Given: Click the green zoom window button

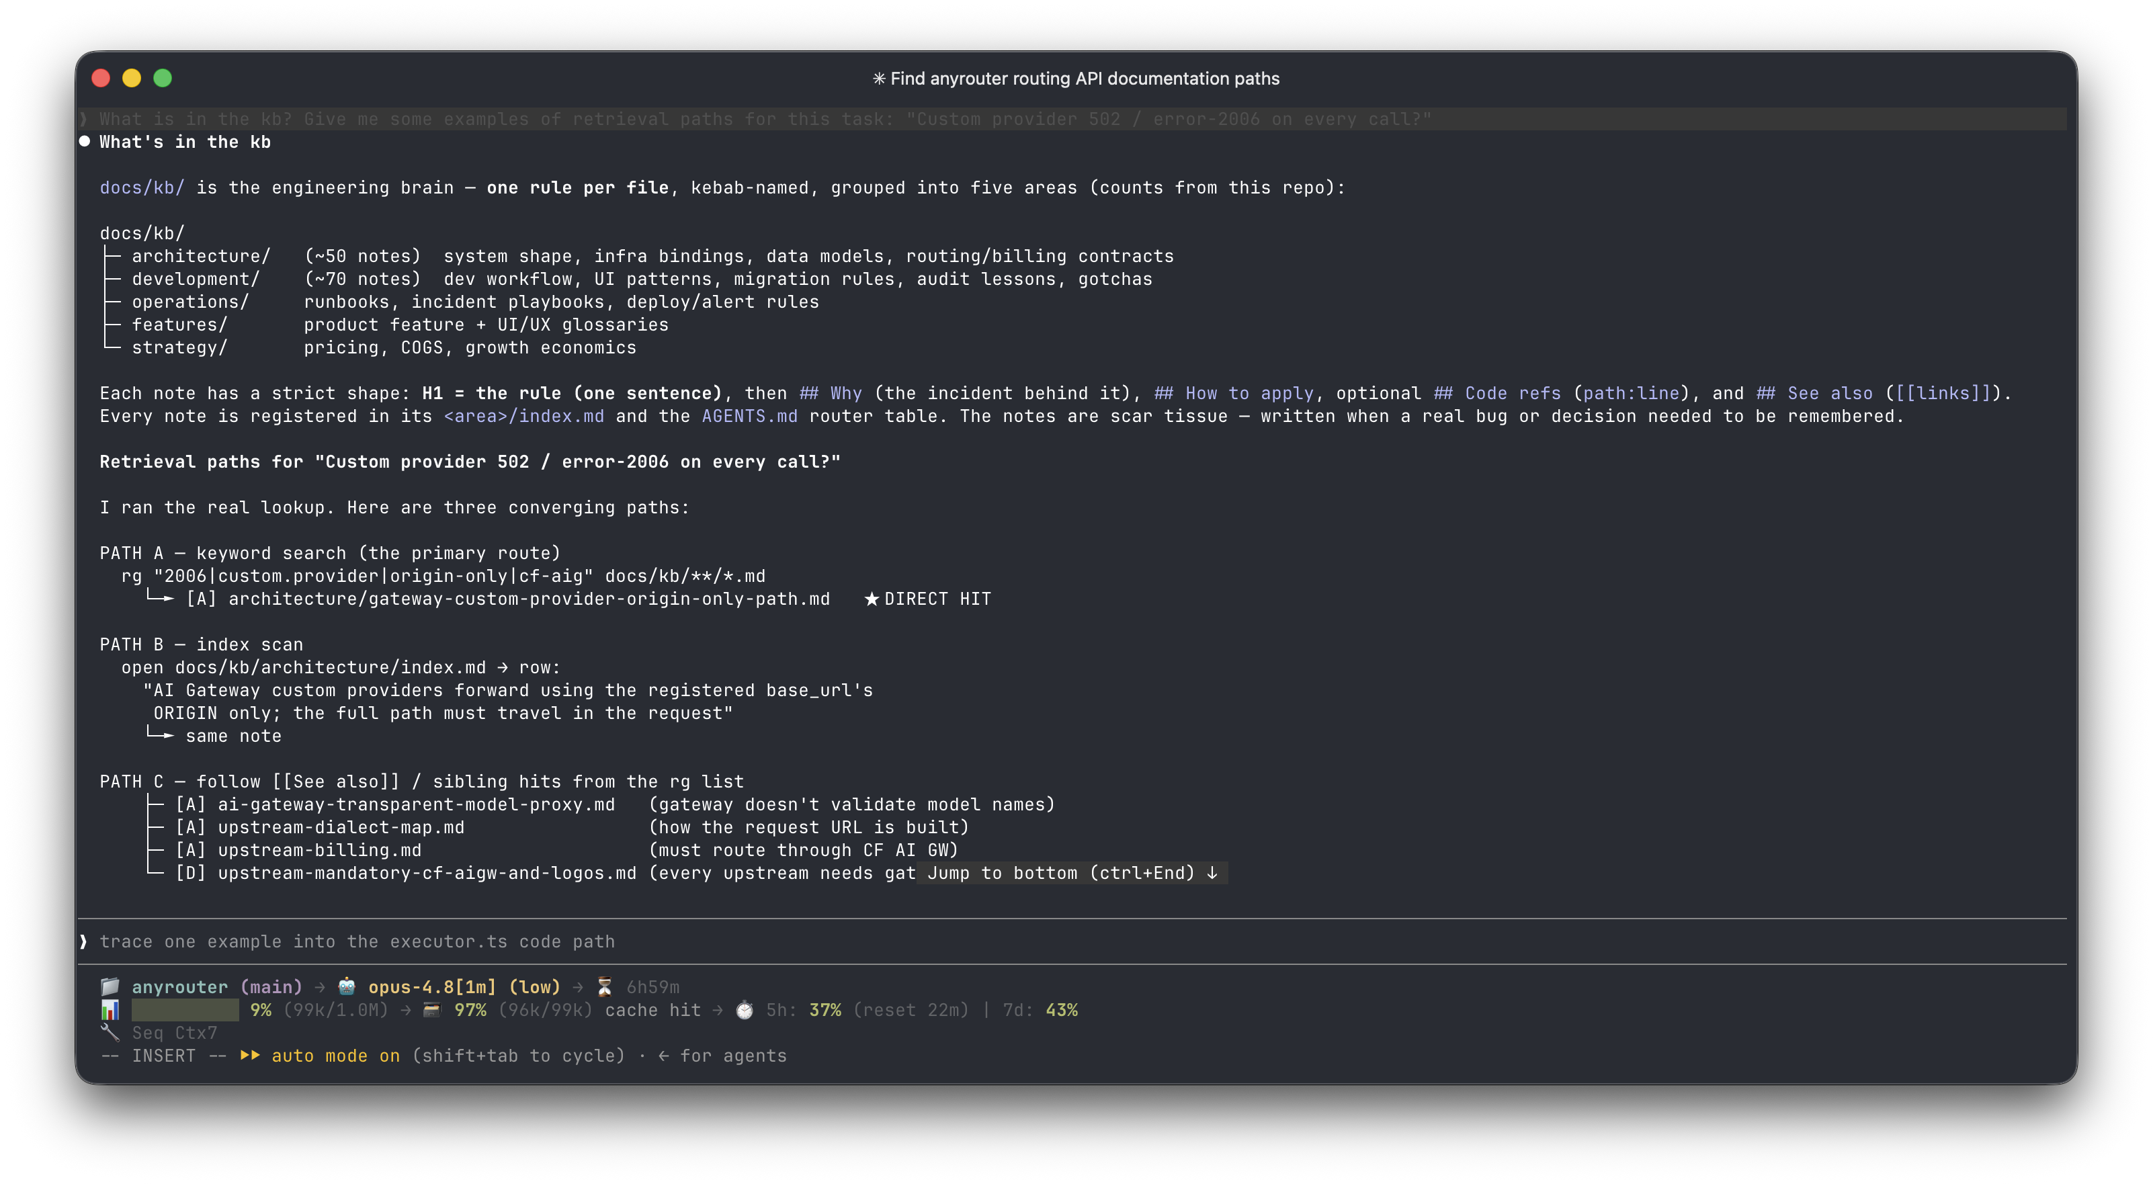Looking at the screenshot, I should [x=162, y=78].
